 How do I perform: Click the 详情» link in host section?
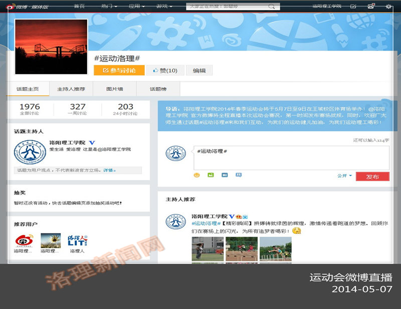point(109,170)
